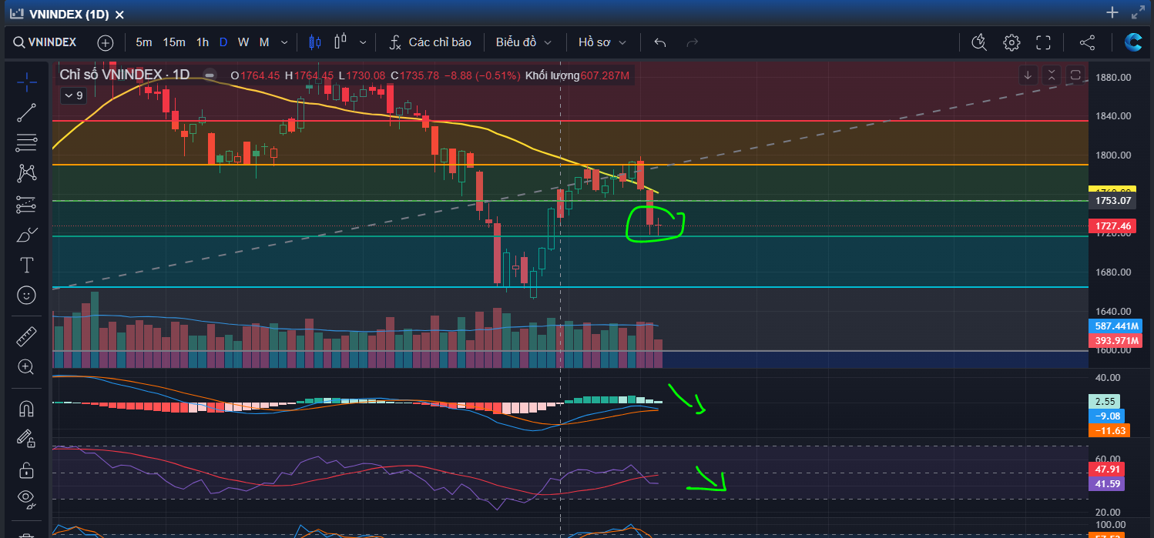
Task: Open Các chỉ báo indicators menu
Action: click(431, 42)
